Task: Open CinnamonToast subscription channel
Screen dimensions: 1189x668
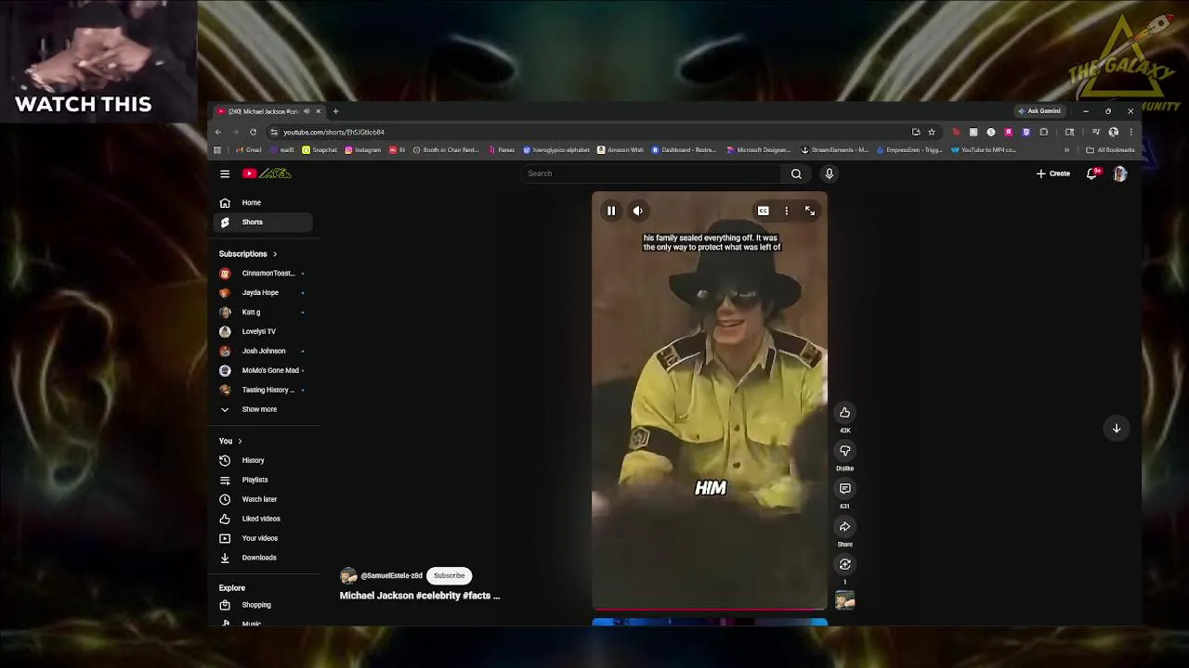Action: coord(263,273)
